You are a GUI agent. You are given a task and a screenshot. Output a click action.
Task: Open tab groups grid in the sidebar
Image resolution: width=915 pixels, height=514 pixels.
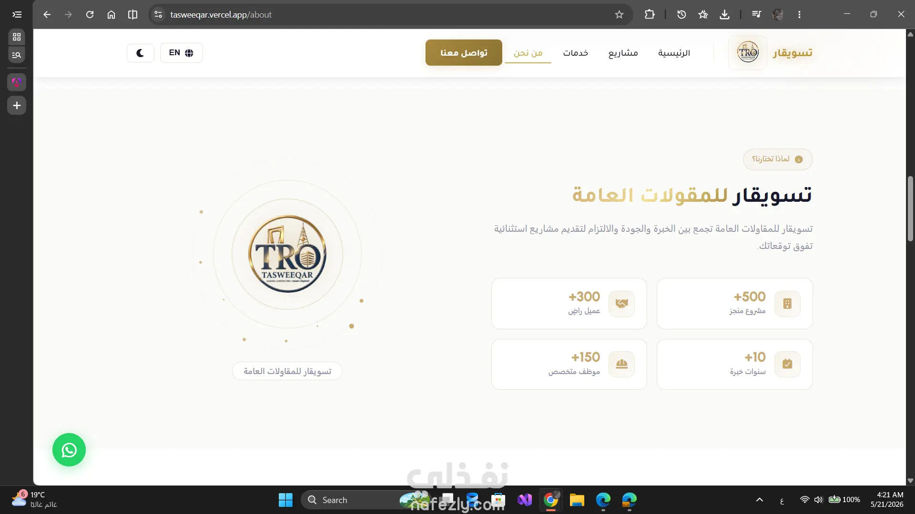tap(17, 37)
